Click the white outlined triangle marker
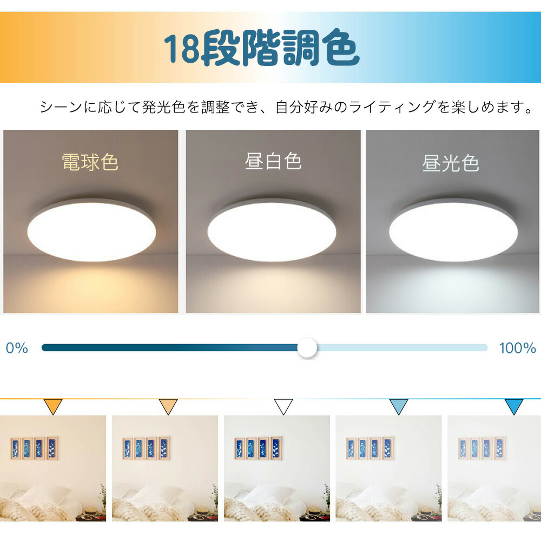Image resolution: width=541 pixels, height=541 pixels. pos(283,406)
